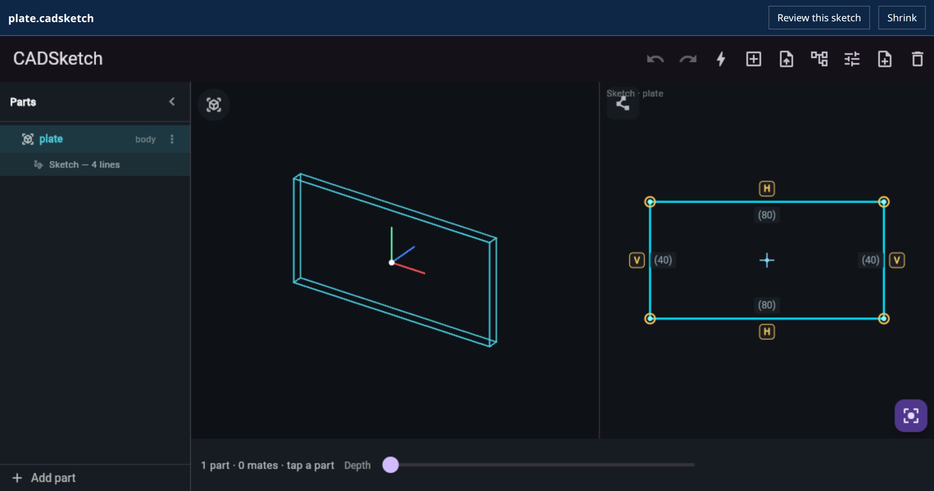Click the plate part body icon

point(27,139)
